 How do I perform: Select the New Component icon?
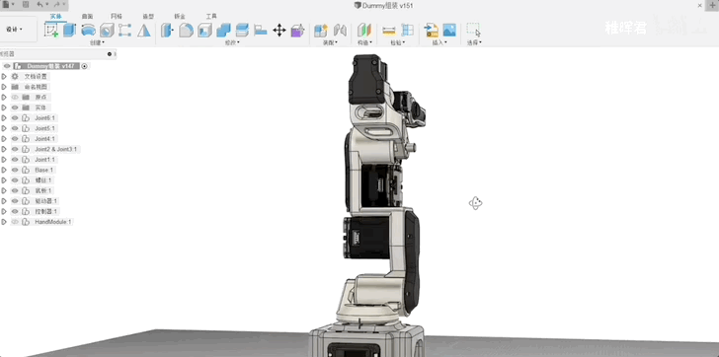pos(321,31)
